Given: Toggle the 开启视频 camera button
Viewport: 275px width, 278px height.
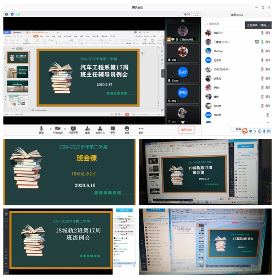Looking at the screenshot, I should tap(58, 129).
